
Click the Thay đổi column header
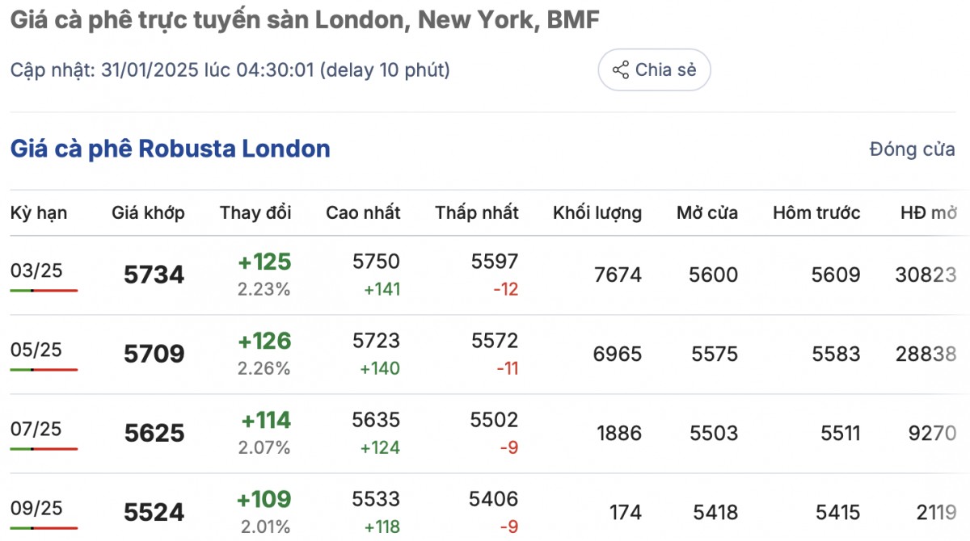tap(255, 213)
